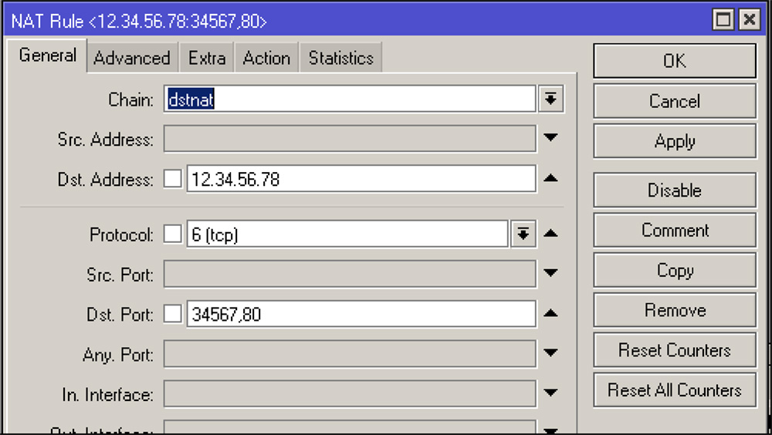Image resolution: width=772 pixels, height=435 pixels.
Task: Expand the Any. Port field
Action: tap(550, 353)
